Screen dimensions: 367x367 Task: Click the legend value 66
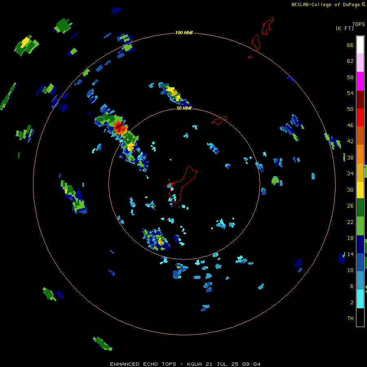tap(350, 45)
